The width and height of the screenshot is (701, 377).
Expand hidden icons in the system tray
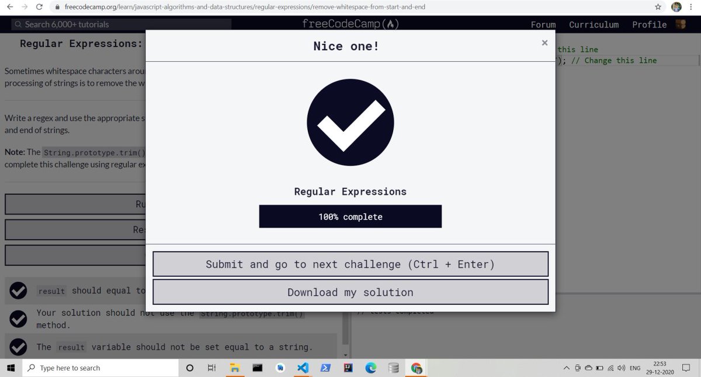[565, 368]
